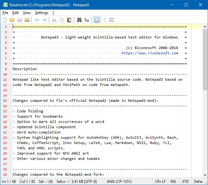
Task: Open the Edit menu
Action: tap(16, 13)
